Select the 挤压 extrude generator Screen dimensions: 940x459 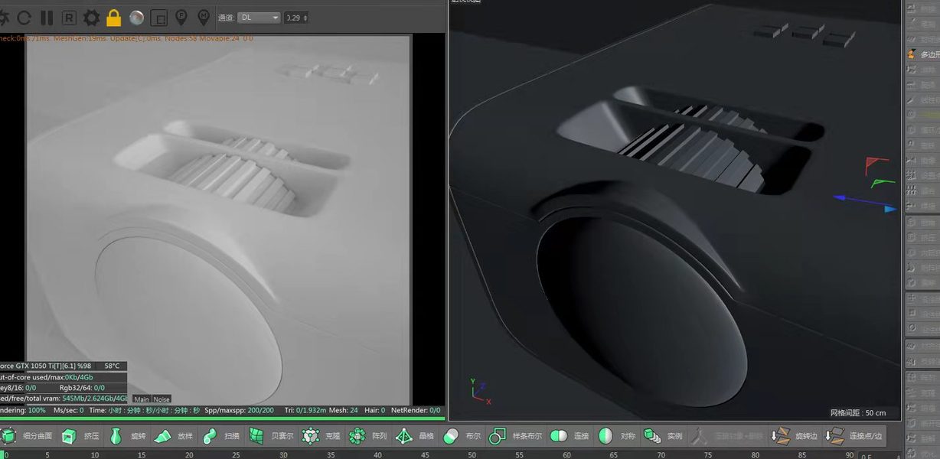(81, 436)
